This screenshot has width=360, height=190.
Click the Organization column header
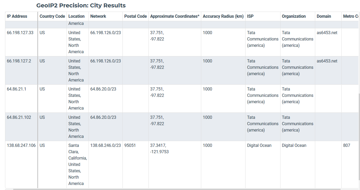coord(294,16)
